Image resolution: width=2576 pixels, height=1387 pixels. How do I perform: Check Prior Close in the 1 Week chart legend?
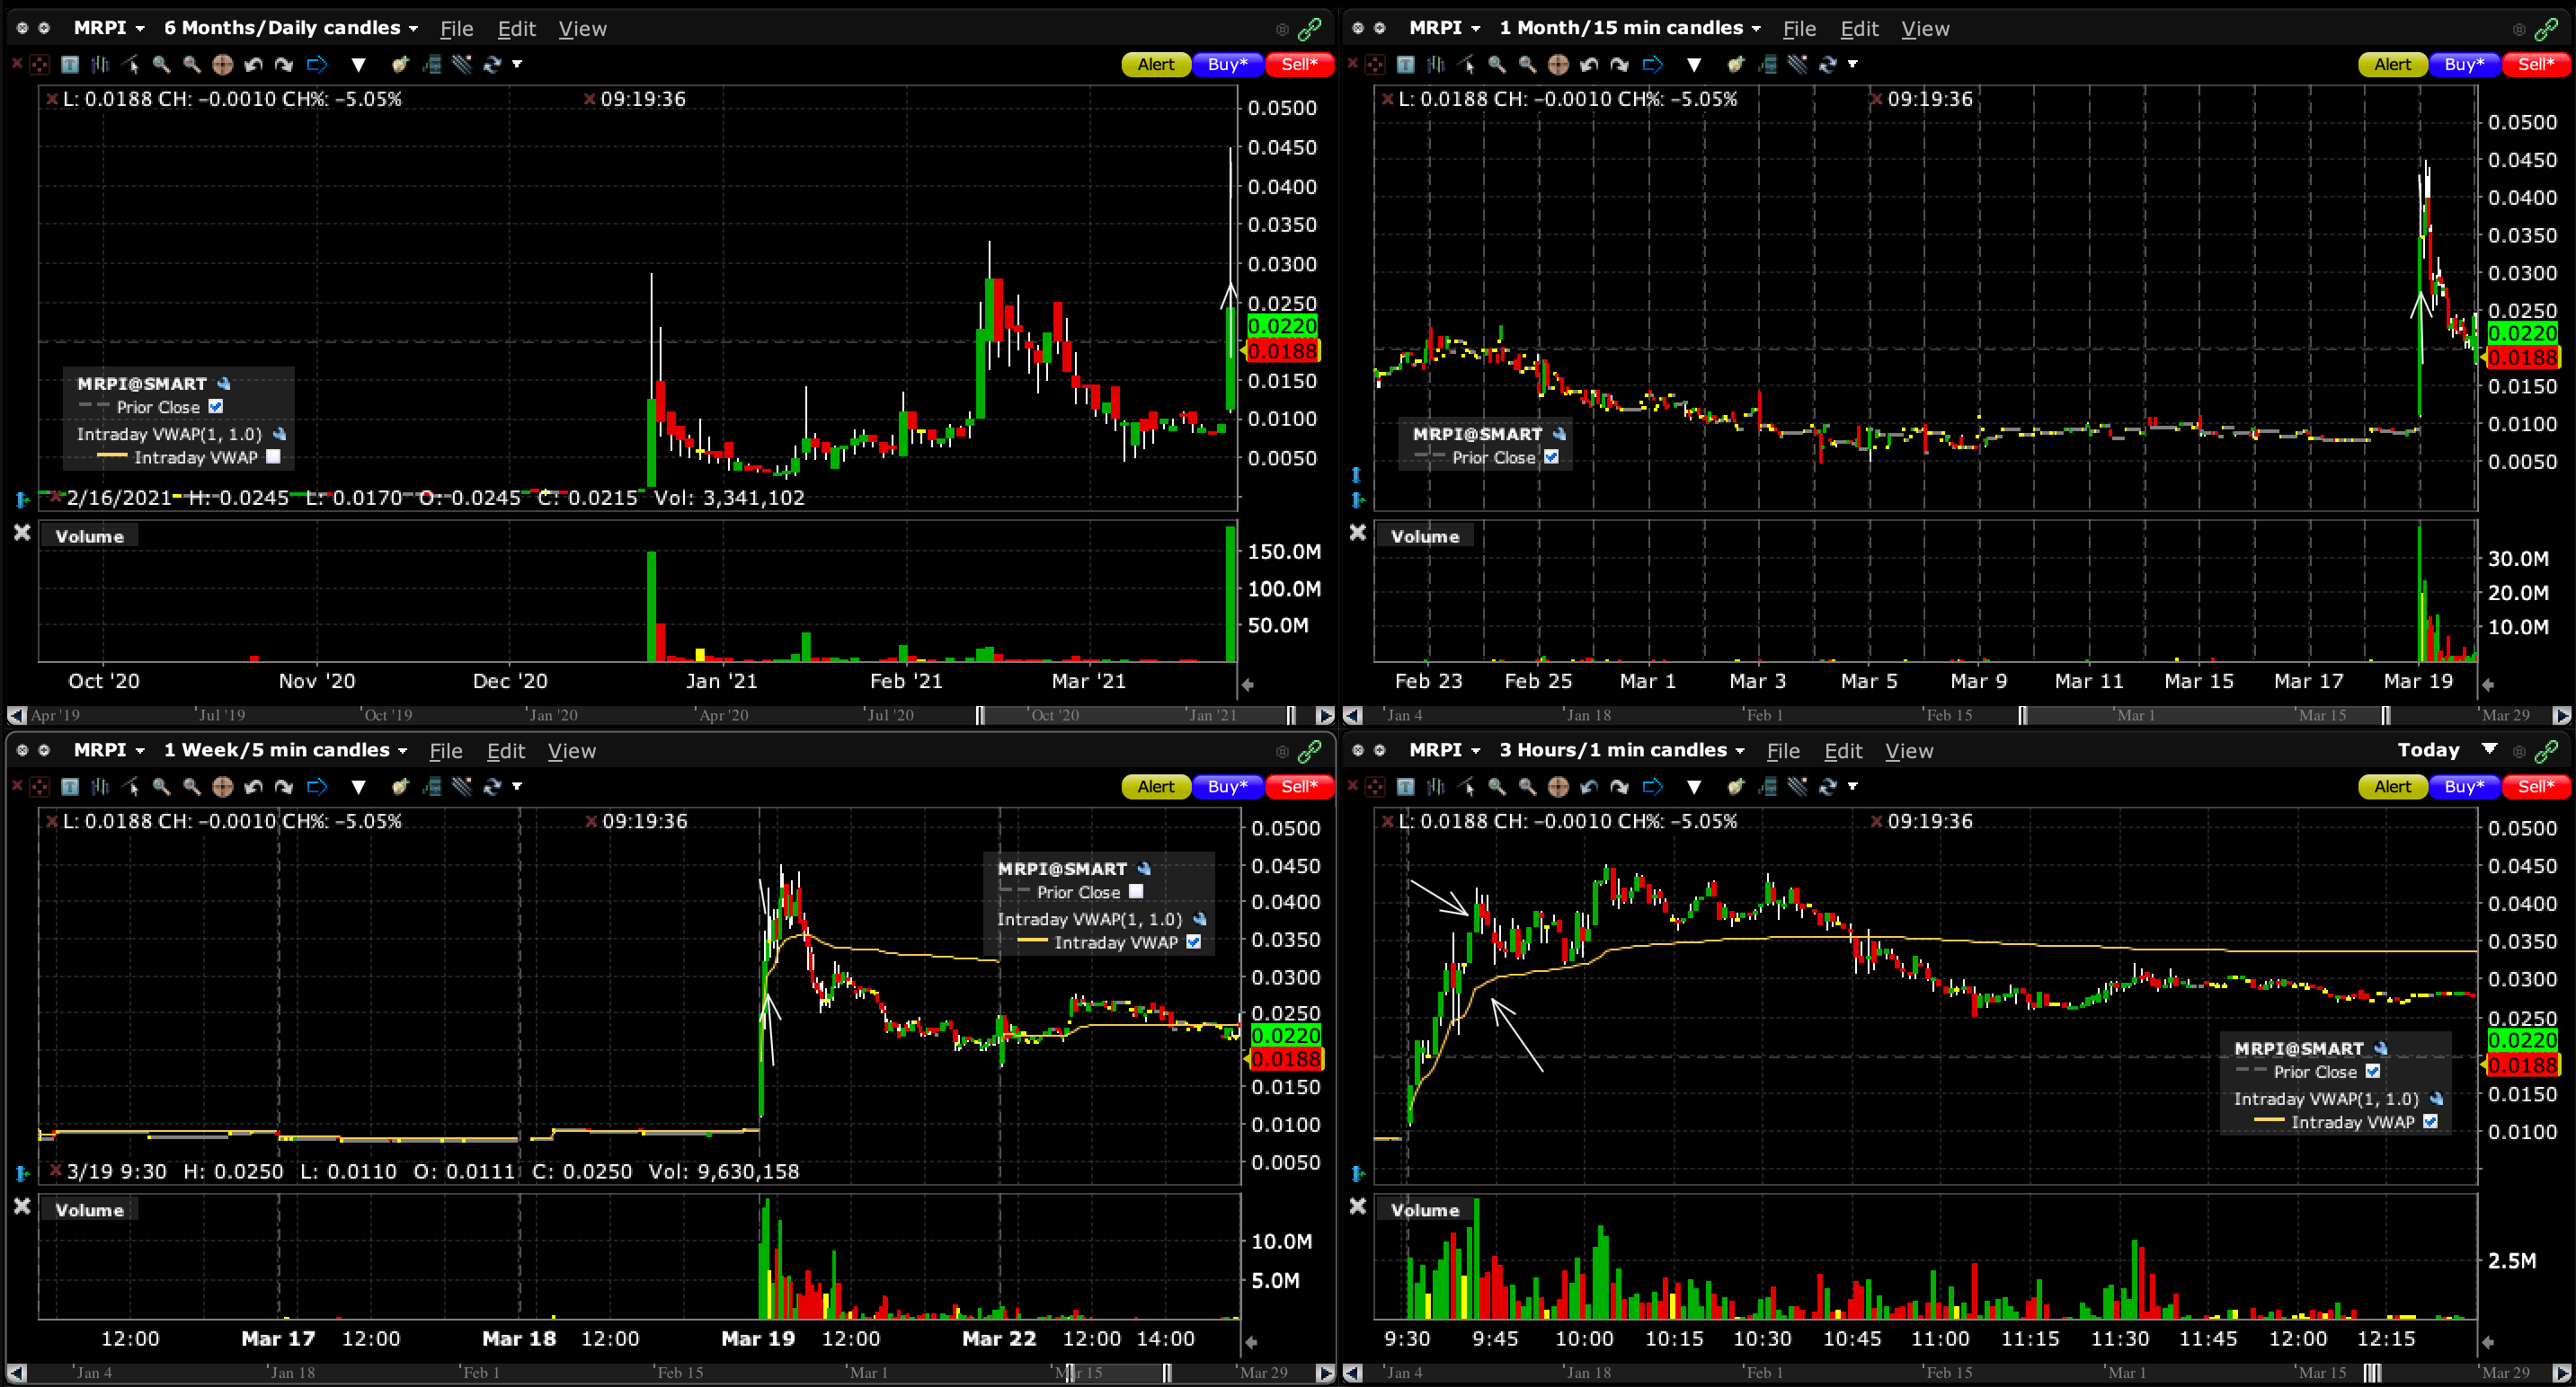[x=1136, y=891]
